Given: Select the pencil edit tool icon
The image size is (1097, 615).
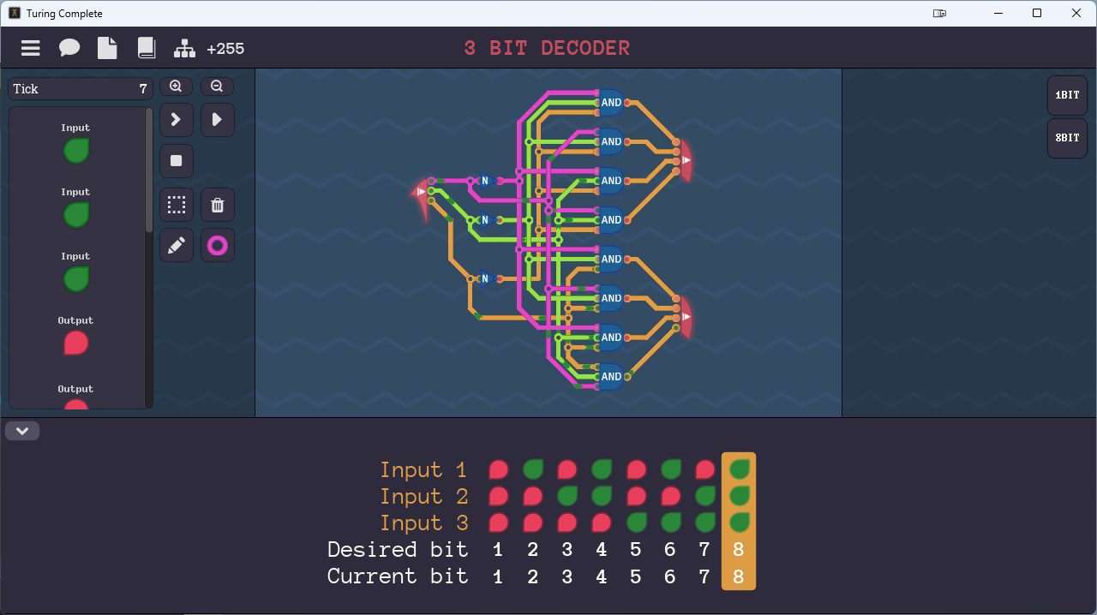Looking at the screenshot, I should pyautogui.click(x=176, y=245).
